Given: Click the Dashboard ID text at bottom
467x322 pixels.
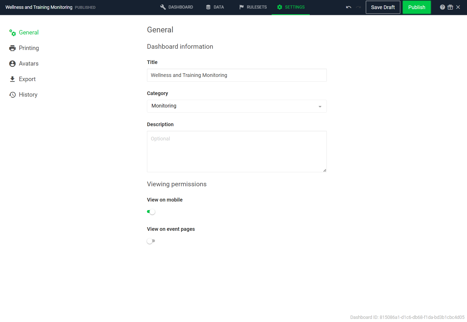Looking at the screenshot, I should coord(407,317).
